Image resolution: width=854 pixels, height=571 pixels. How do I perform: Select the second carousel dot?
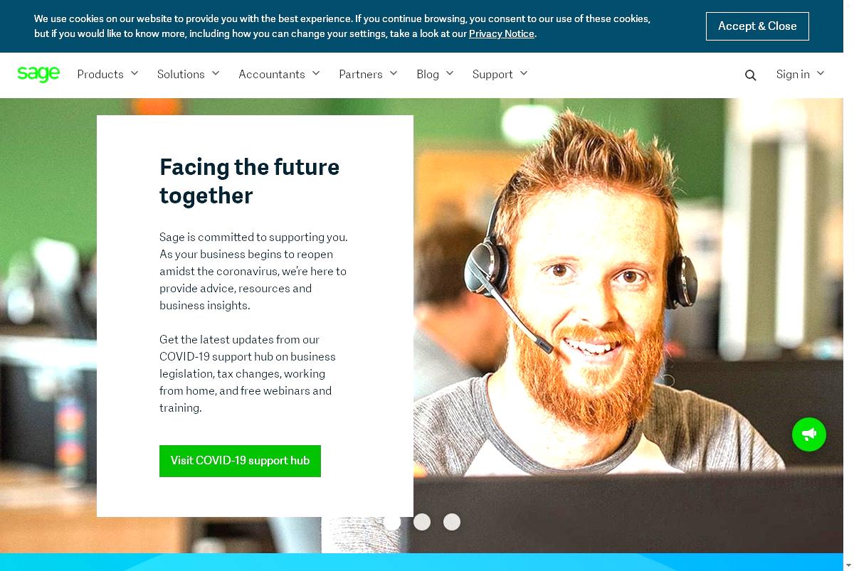tap(422, 522)
